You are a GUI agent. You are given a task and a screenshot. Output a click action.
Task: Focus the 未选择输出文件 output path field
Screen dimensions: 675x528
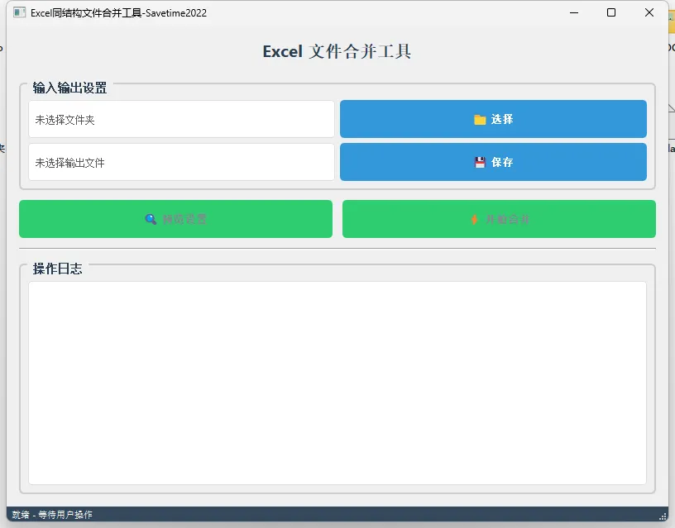(x=181, y=162)
